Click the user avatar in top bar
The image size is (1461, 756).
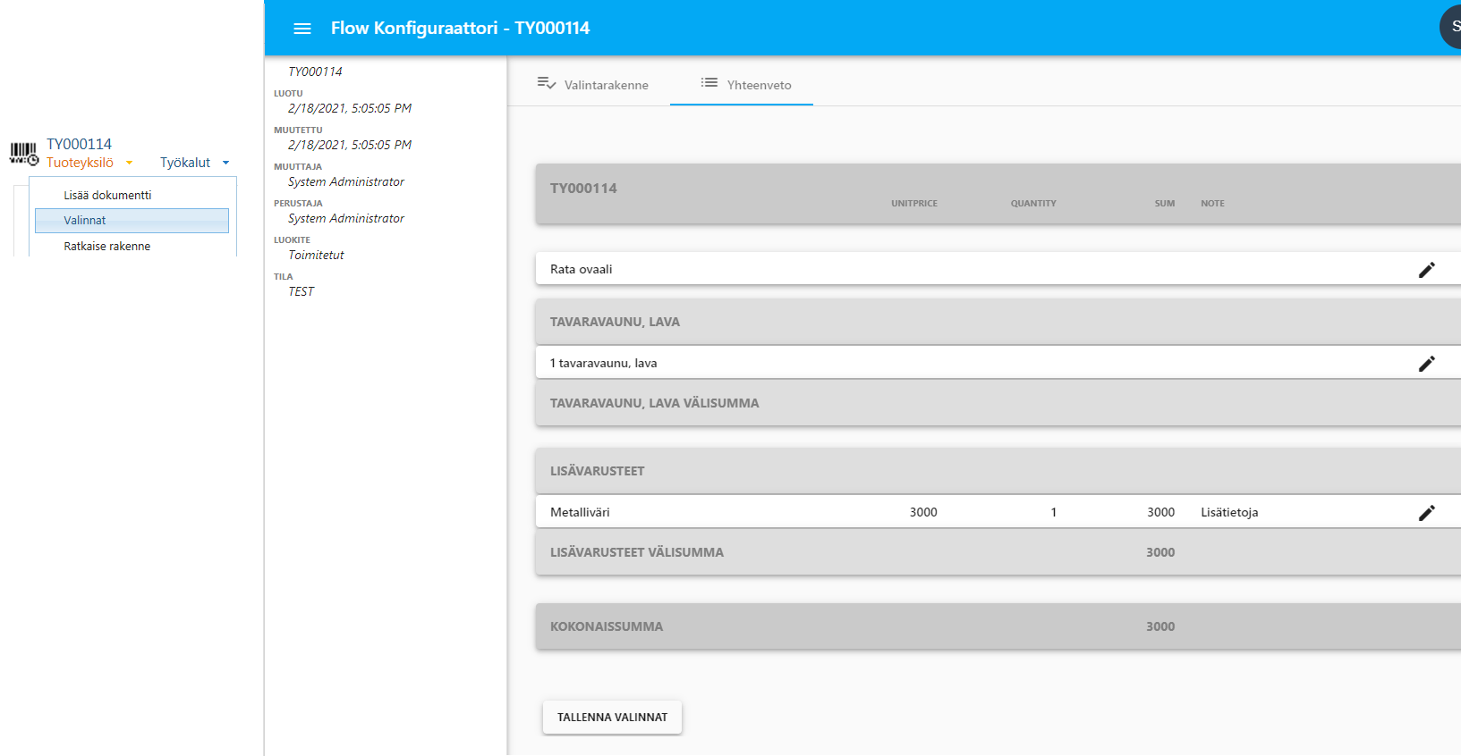coord(1451,27)
